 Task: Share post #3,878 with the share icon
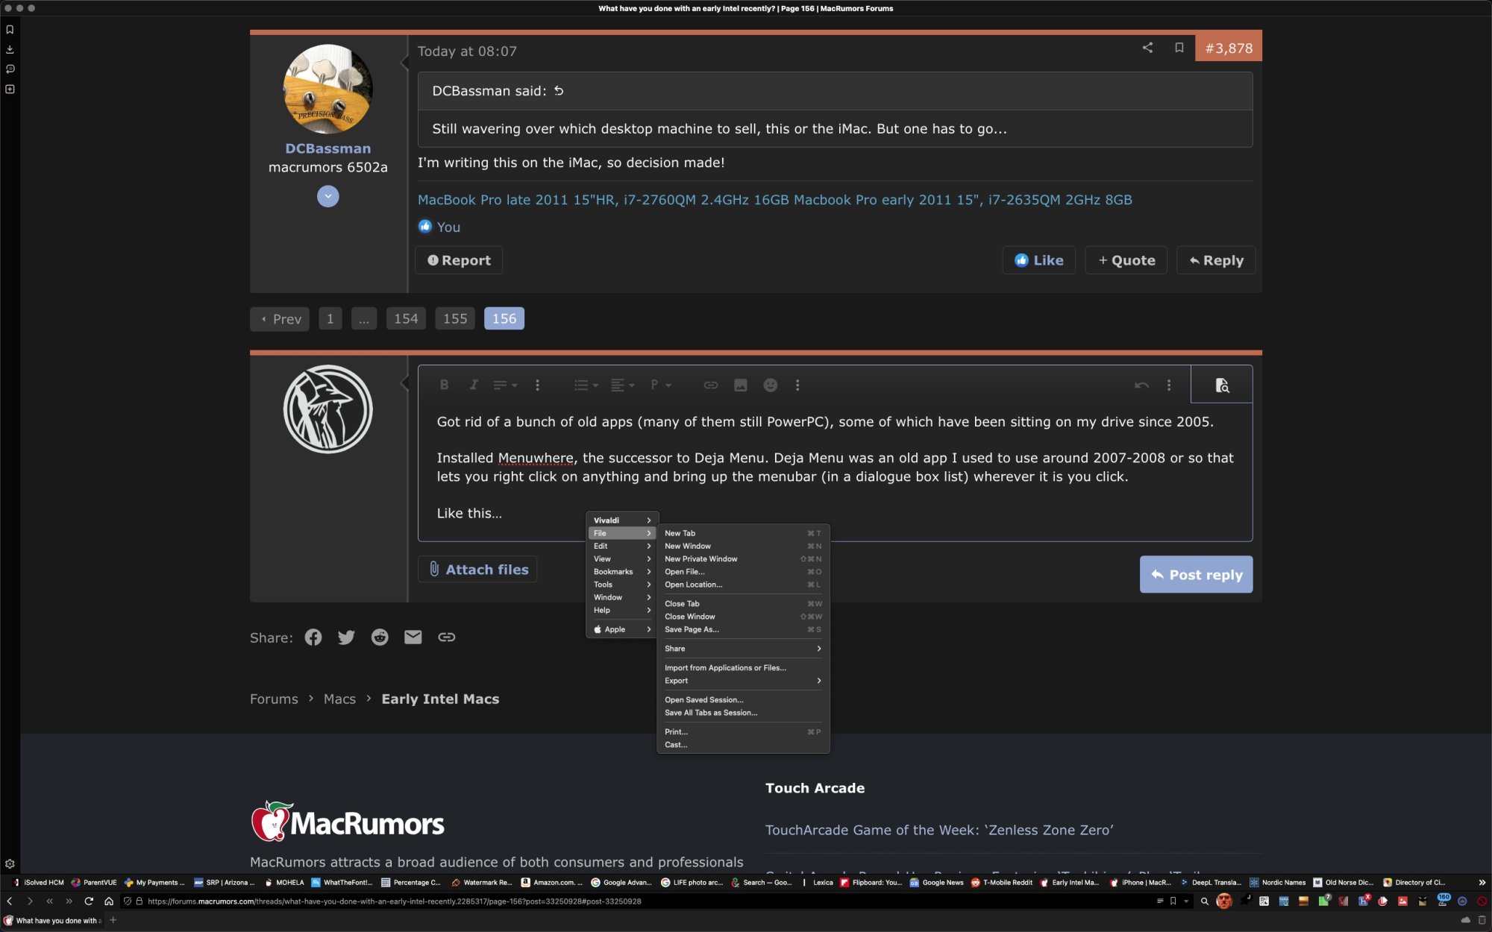coord(1147,48)
